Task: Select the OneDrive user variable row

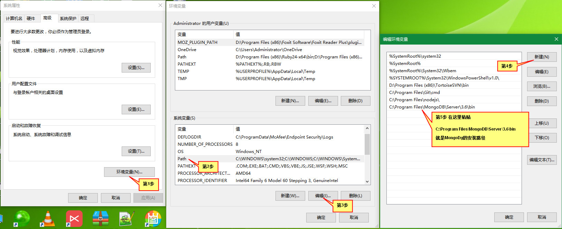Action: click(270, 50)
